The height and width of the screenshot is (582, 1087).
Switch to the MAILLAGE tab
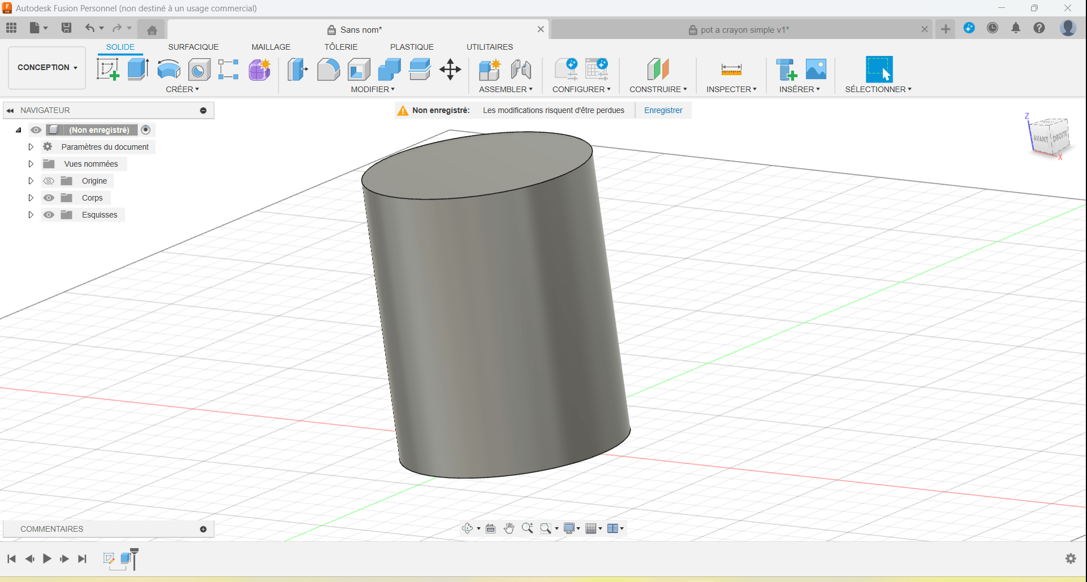click(x=271, y=47)
